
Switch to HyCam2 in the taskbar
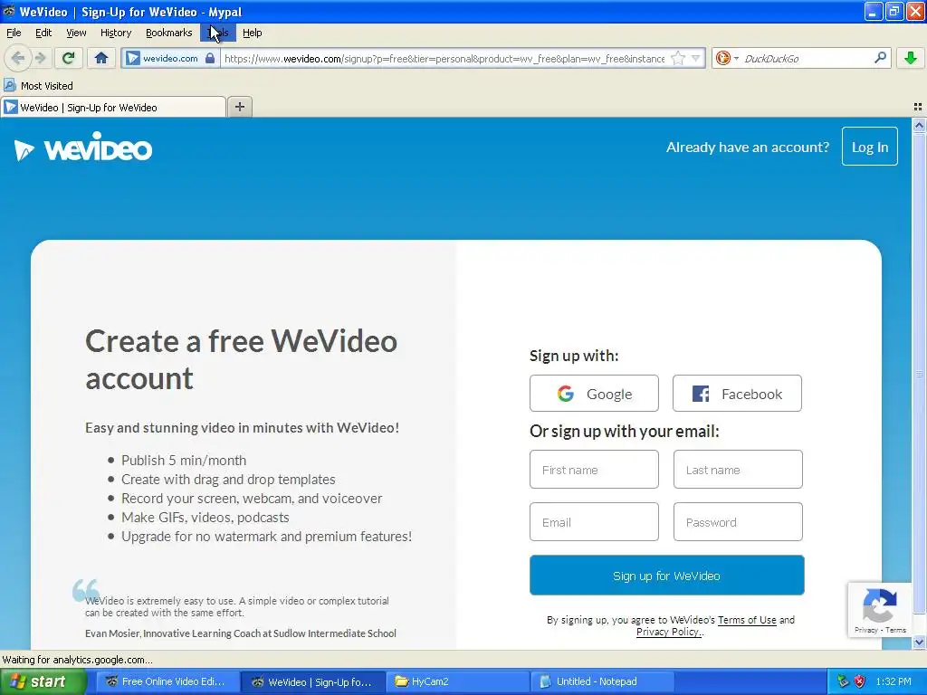(457, 681)
